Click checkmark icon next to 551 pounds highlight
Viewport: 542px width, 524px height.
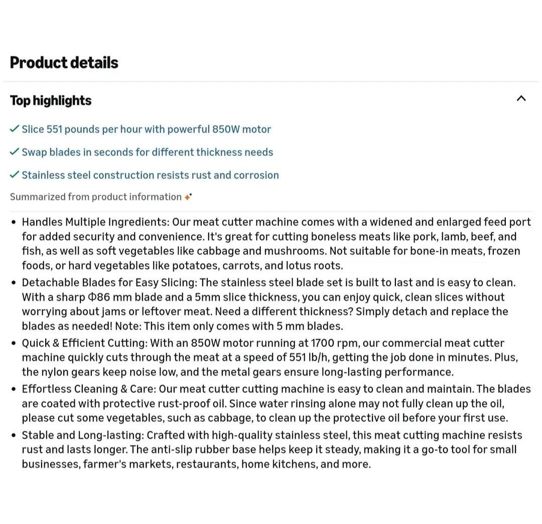click(15, 129)
